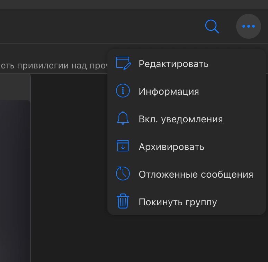Click the text 'привилегии над' in the header
Viewport: 268px width, 262px height.
pos(52,66)
